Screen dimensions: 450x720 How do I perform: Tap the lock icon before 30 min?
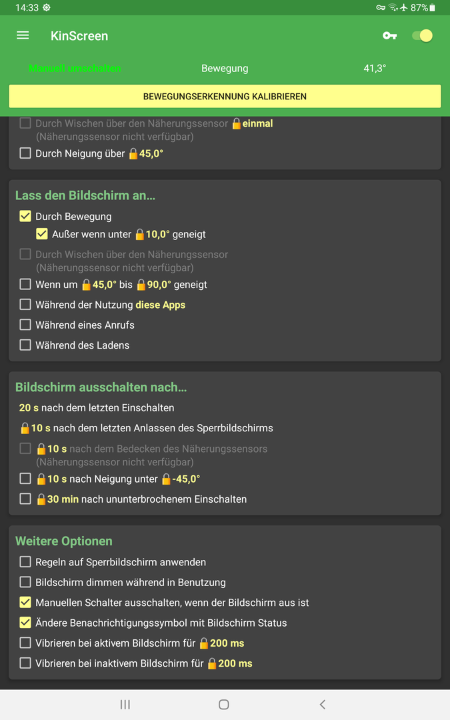[x=41, y=499]
